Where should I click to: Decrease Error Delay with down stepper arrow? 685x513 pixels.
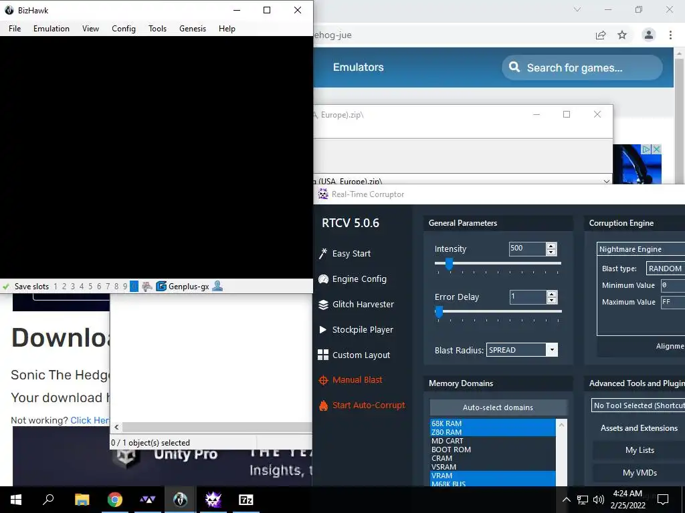click(552, 301)
